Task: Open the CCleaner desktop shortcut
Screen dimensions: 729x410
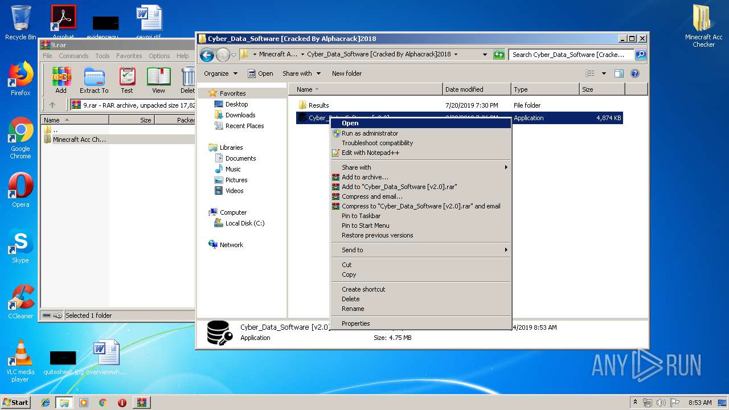Action: (21, 302)
